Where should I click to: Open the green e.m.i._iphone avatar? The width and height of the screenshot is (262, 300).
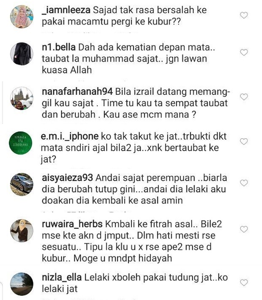tap(21, 143)
